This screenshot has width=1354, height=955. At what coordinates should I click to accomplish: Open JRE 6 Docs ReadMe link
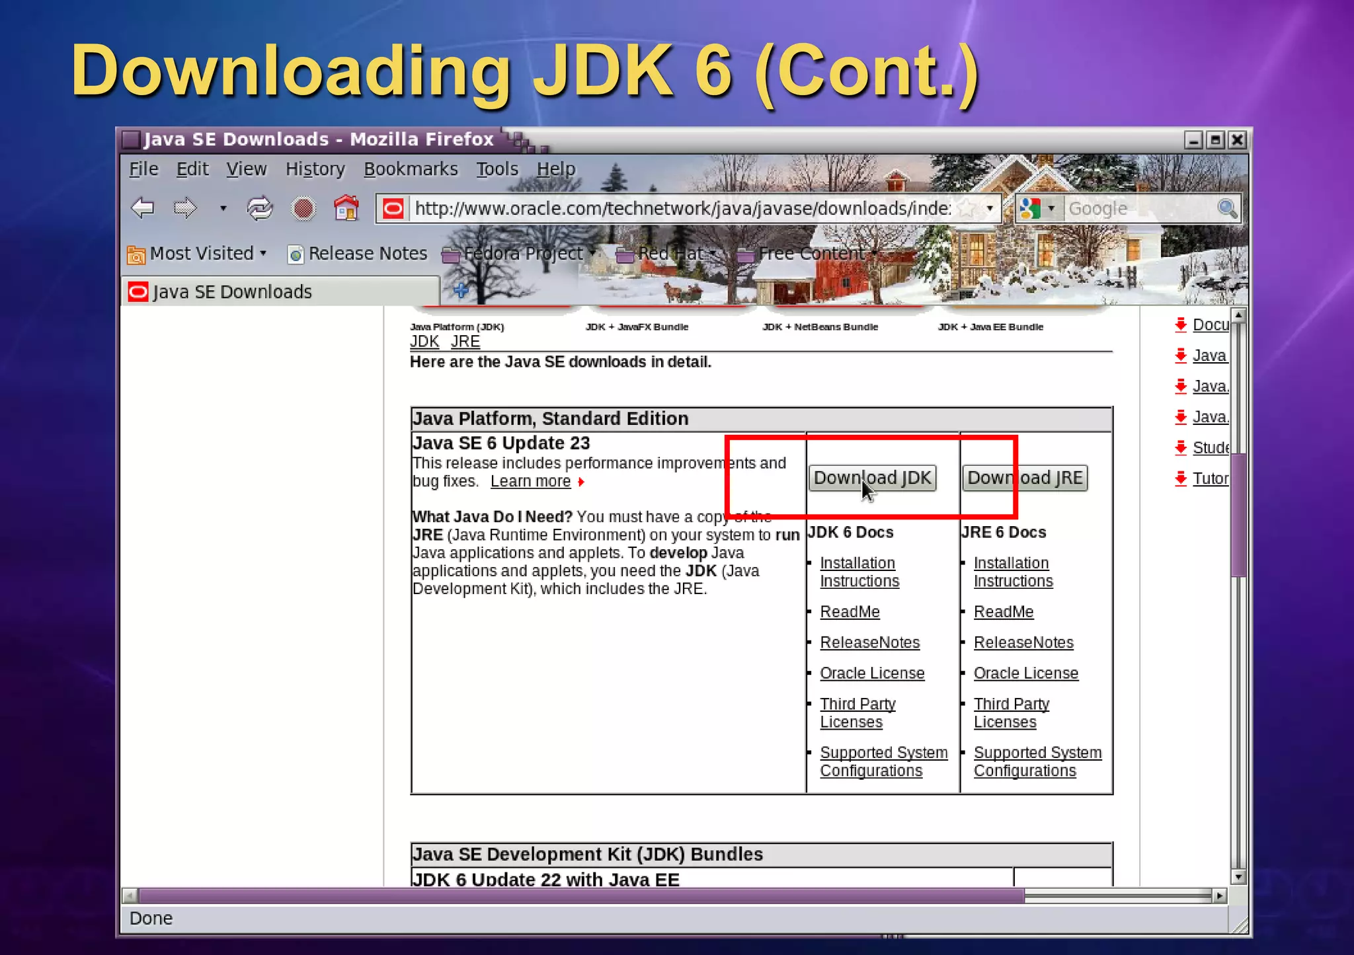(1004, 612)
